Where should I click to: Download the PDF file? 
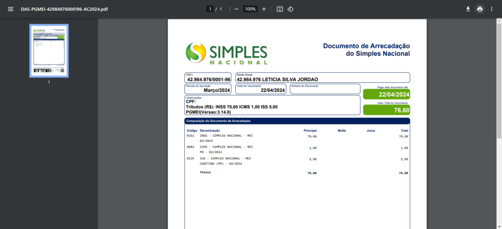click(468, 9)
